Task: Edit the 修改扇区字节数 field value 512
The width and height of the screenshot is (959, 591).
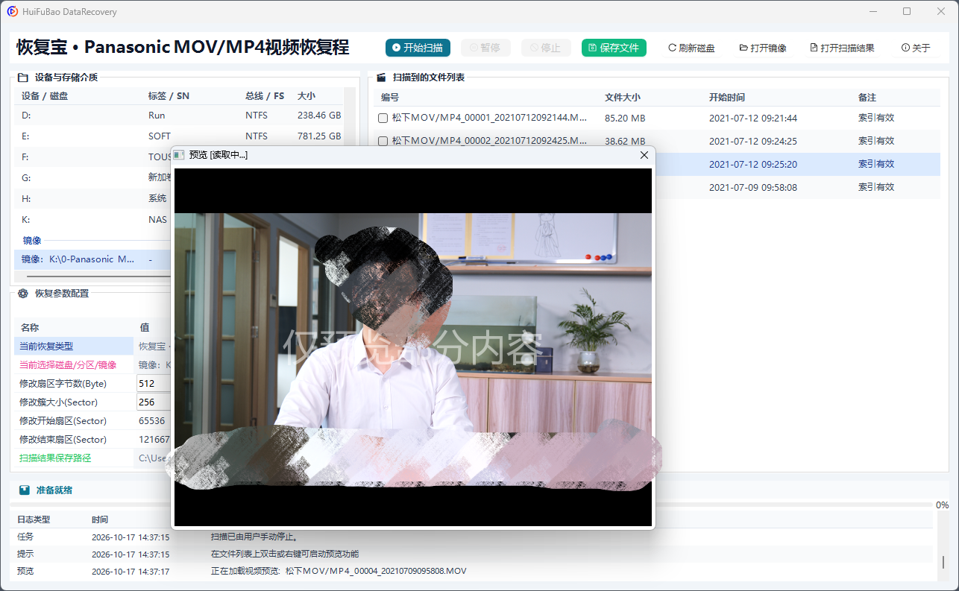Action: [154, 383]
